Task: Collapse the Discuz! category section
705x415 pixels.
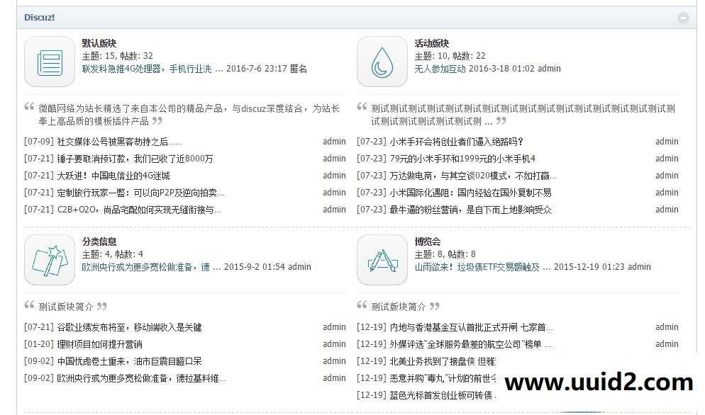Action: (683, 18)
